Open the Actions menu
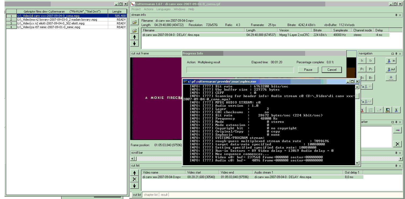The height and width of the screenshot is (199, 405). [x=148, y=9]
